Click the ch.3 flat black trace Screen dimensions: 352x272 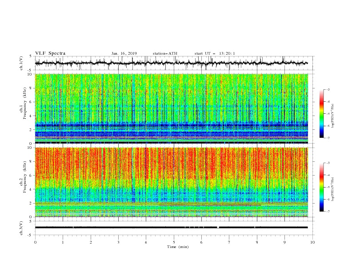coord(172,228)
